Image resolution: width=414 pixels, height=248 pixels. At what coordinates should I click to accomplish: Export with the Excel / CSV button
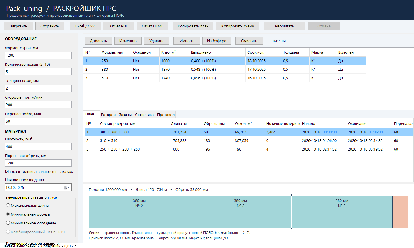click(85, 26)
